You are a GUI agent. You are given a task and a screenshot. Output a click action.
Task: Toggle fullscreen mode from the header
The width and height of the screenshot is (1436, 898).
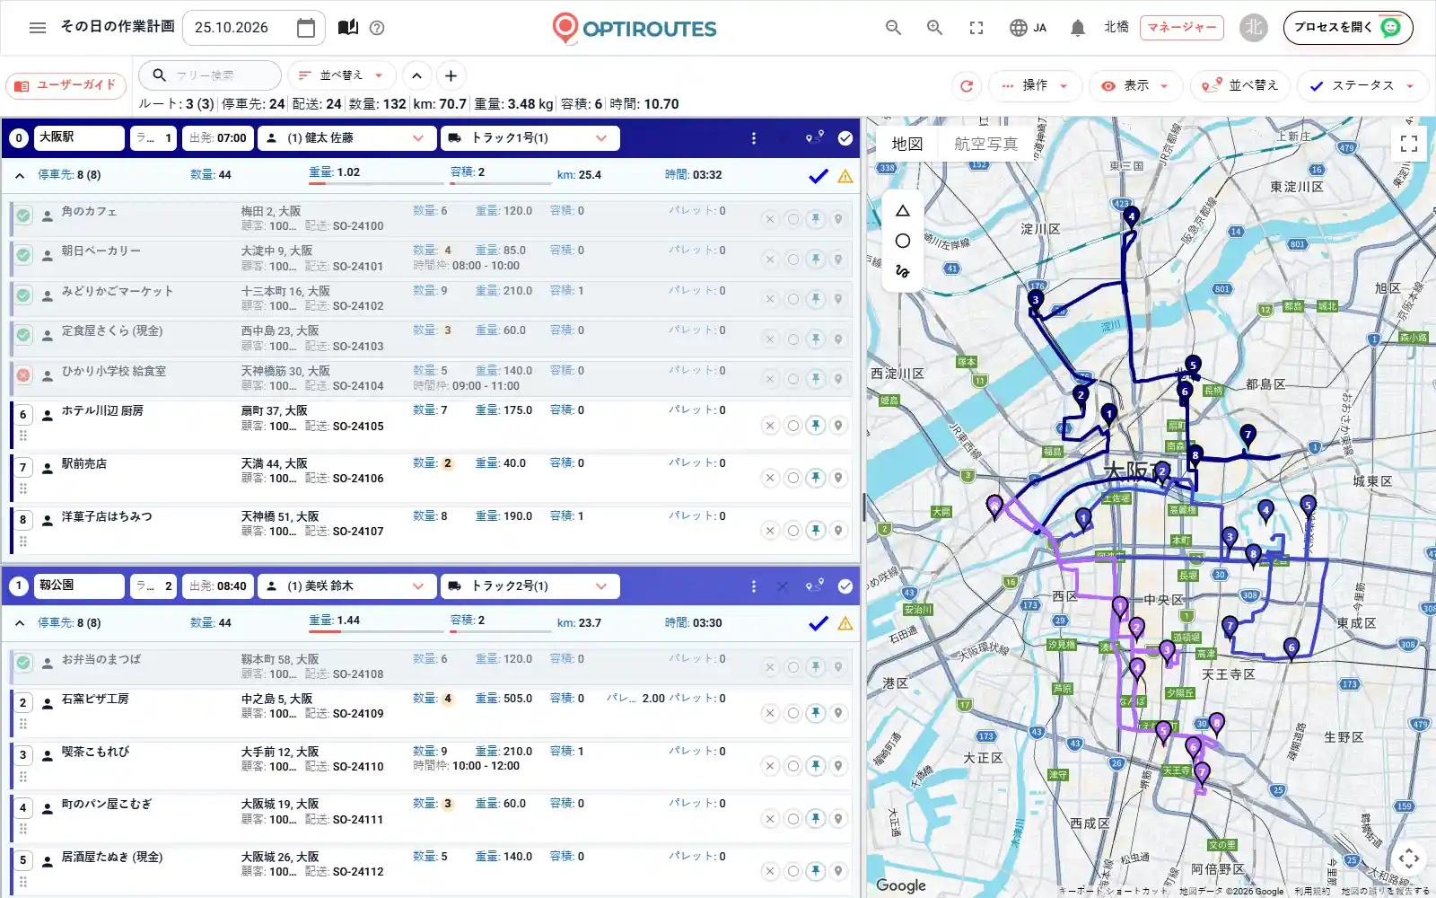click(x=976, y=28)
